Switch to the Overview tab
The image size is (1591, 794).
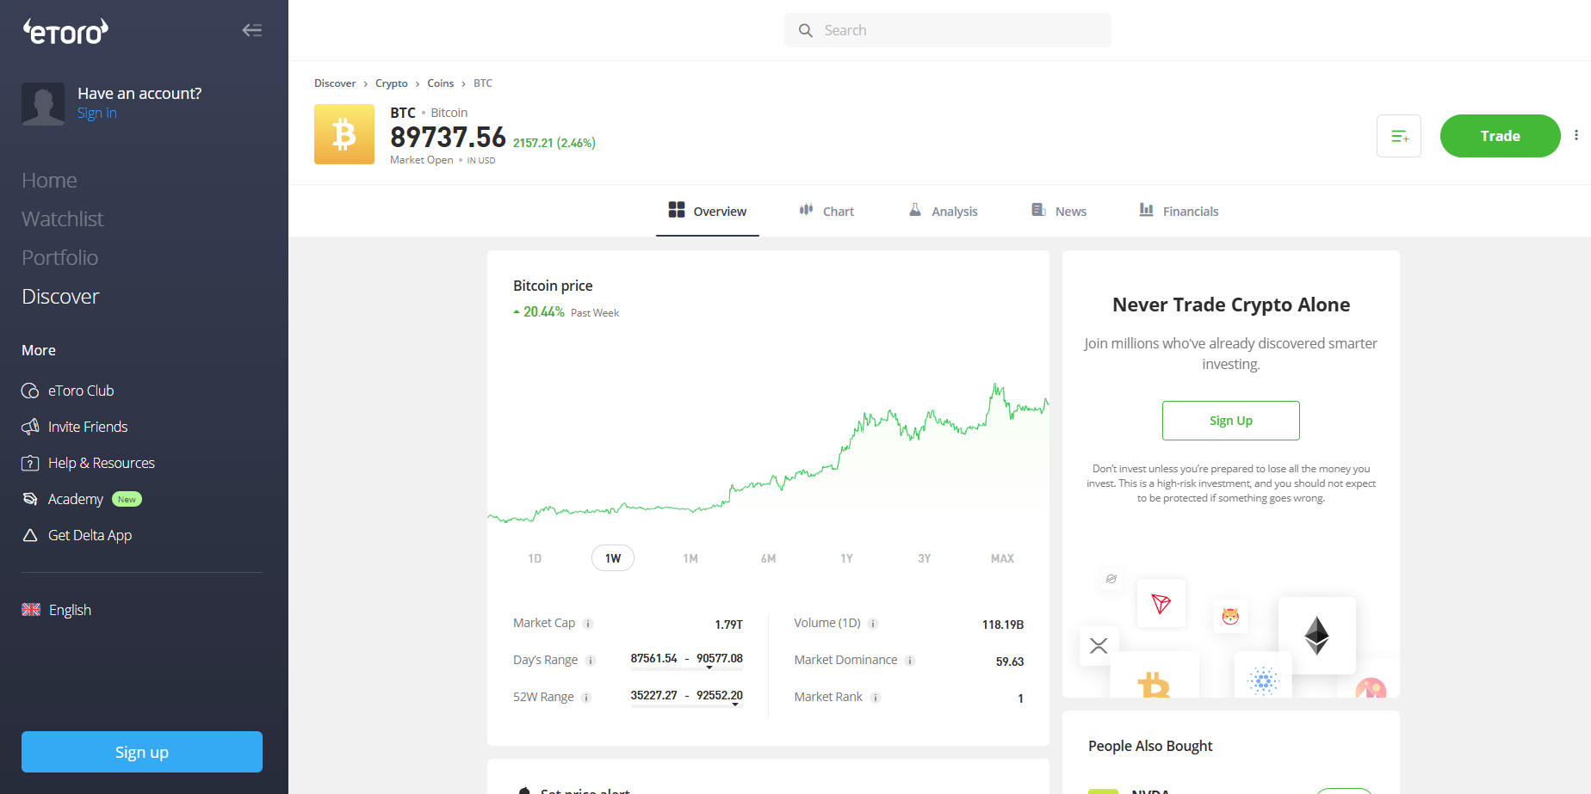(708, 211)
